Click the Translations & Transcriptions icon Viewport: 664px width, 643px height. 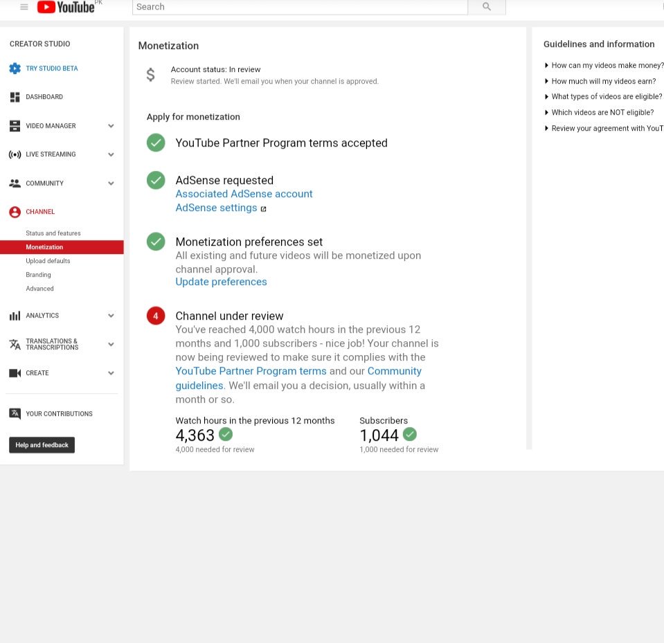pos(15,344)
